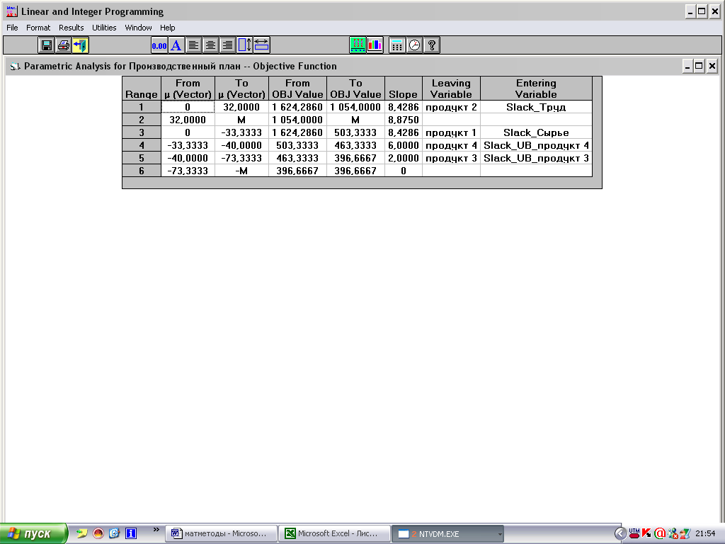The image size is (725, 544).
Task: Select the Entering Variable column header
Action: click(537, 89)
